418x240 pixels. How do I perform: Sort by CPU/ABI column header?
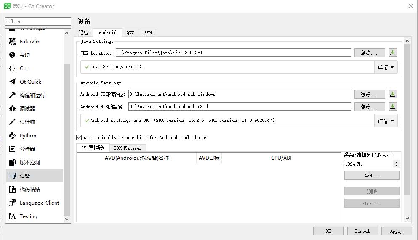click(281, 158)
